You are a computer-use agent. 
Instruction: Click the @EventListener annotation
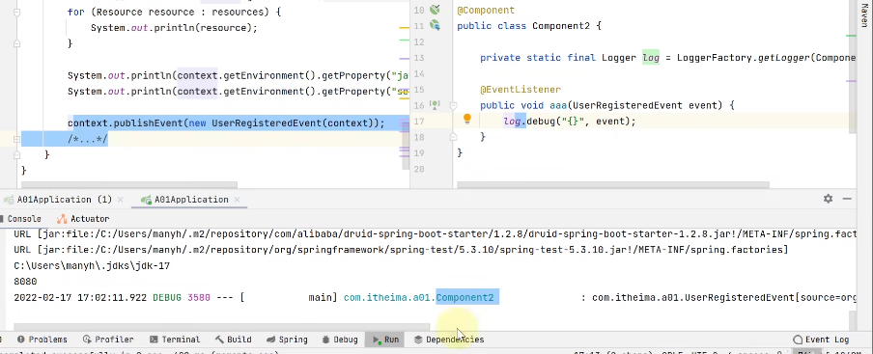[521, 89]
